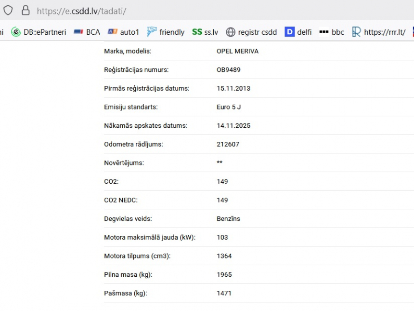This screenshot has width=414, height=311.
Task: Select the 149 value in the CO2 NEDC row
Action: click(x=222, y=200)
